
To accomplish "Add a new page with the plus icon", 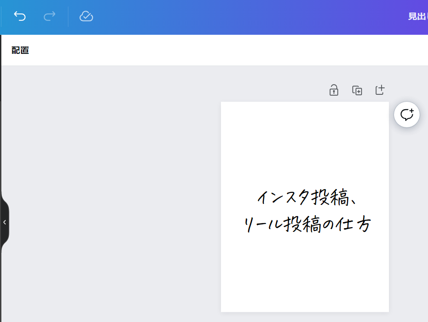I will 380,90.
